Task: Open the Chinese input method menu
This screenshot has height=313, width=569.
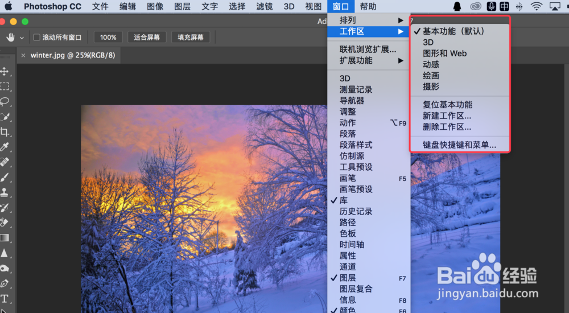Action: click(x=504, y=6)
